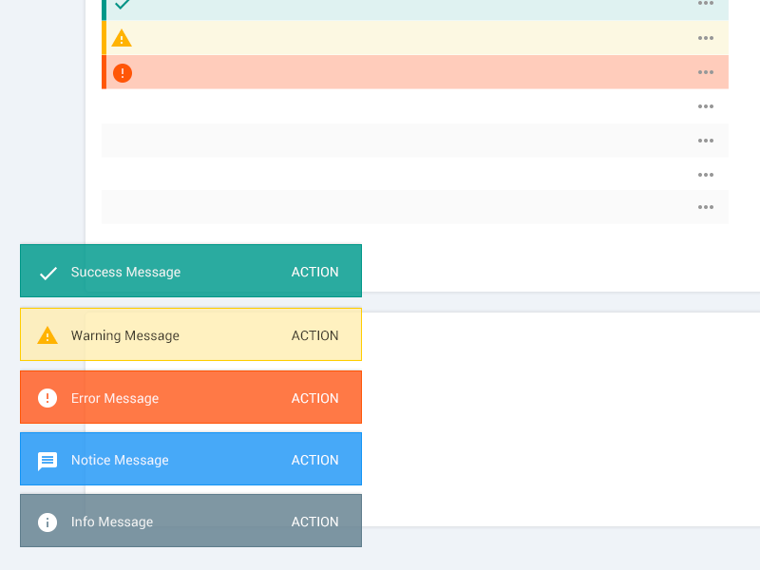Click the warning triangle in Warning Message

pos(47,335)
